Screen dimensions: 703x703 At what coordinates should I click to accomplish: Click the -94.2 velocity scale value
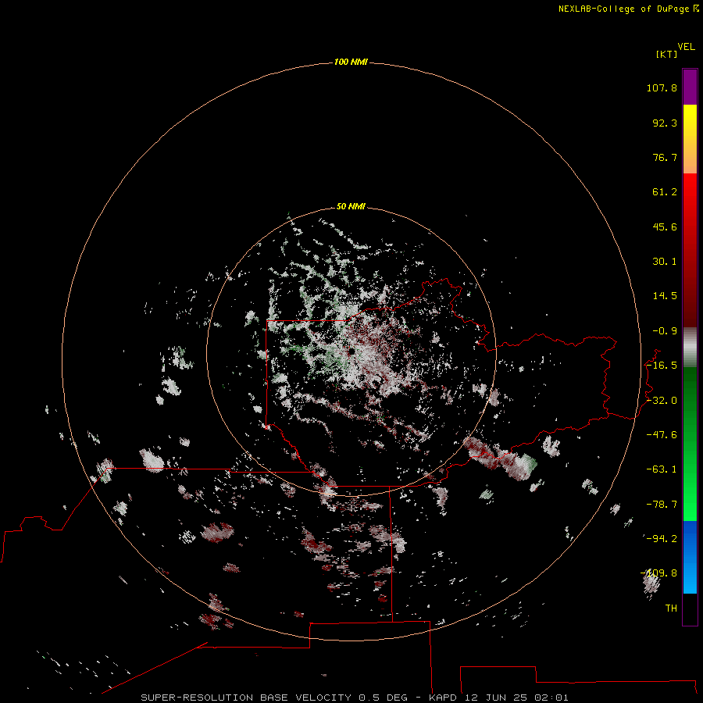pos(662,539)
